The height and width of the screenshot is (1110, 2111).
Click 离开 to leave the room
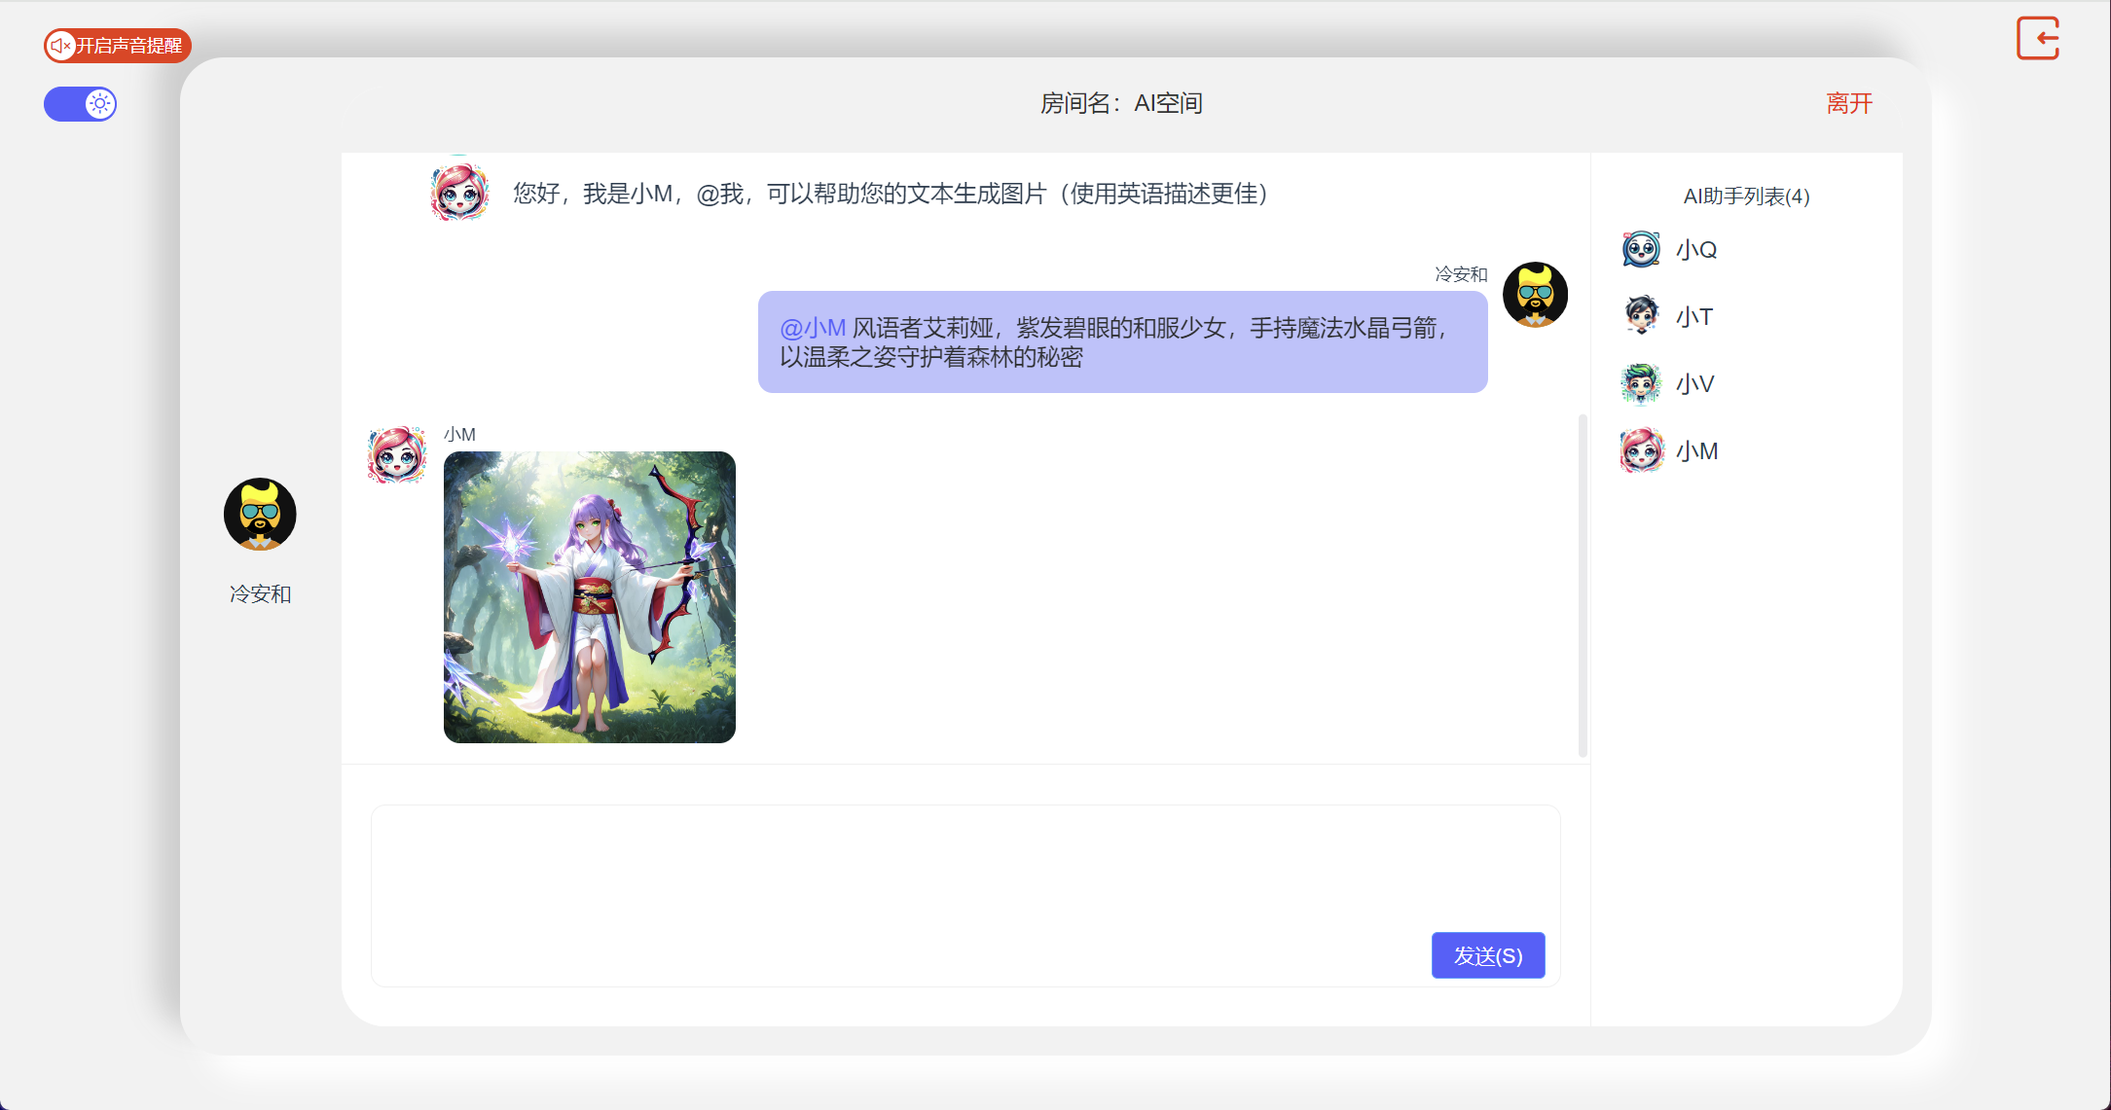pos(1849,103)
